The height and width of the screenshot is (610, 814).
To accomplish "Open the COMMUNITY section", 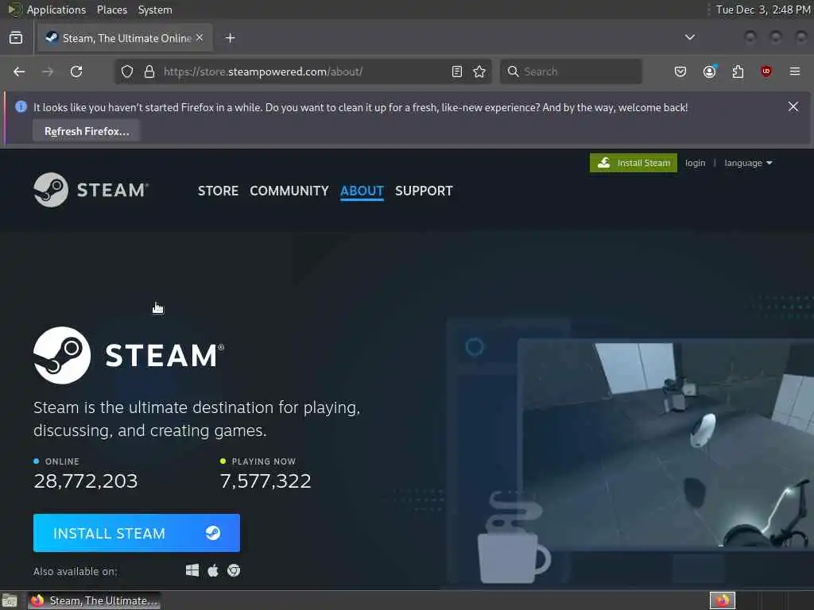I will click(289, 191).
